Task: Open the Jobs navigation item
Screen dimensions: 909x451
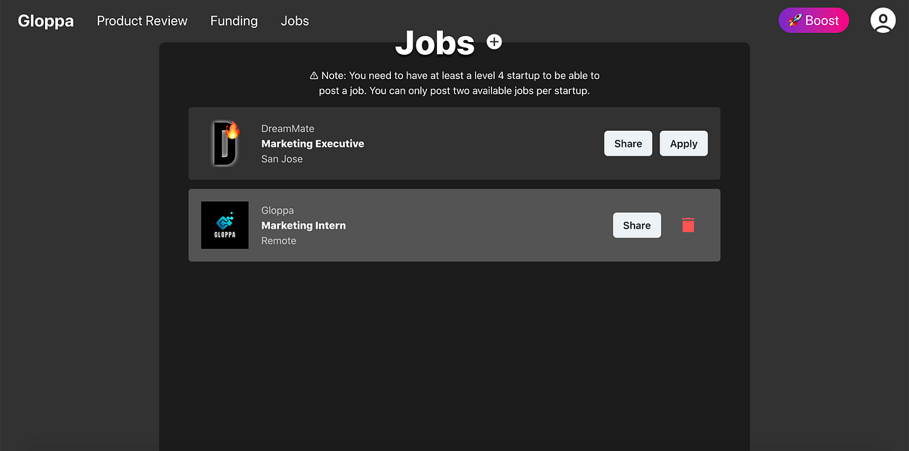Action: [295, 20]
